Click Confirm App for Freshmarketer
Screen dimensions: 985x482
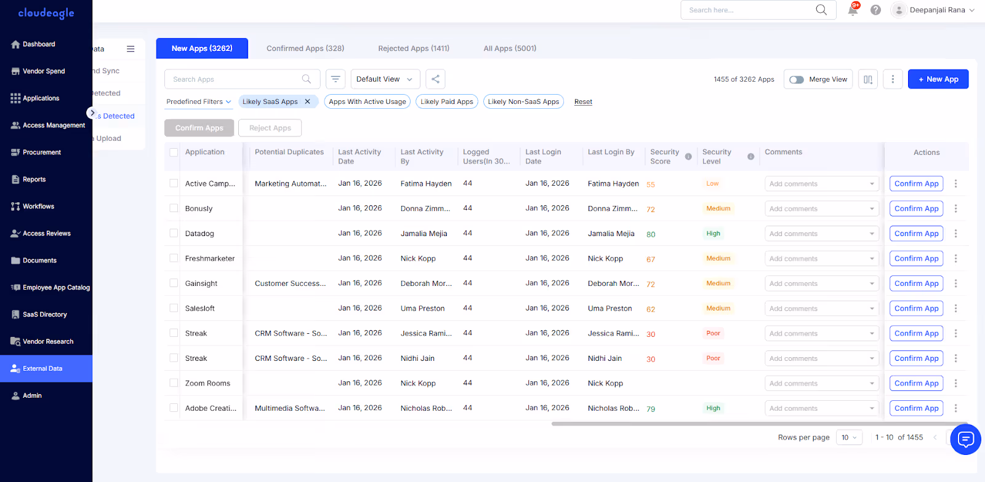tap(917, 258)
